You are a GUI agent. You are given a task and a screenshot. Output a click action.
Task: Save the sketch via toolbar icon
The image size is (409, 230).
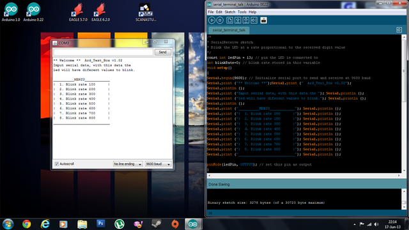(x=245, y=20)
